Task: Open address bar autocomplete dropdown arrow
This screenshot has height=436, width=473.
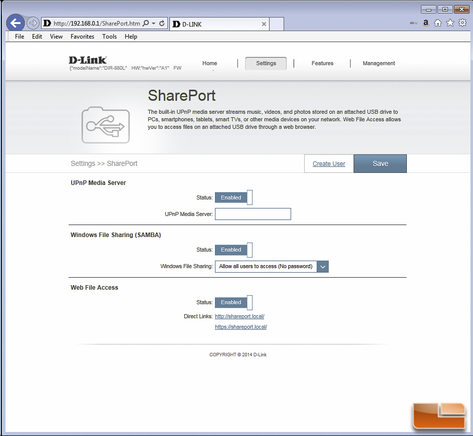Action: point(153,23)
